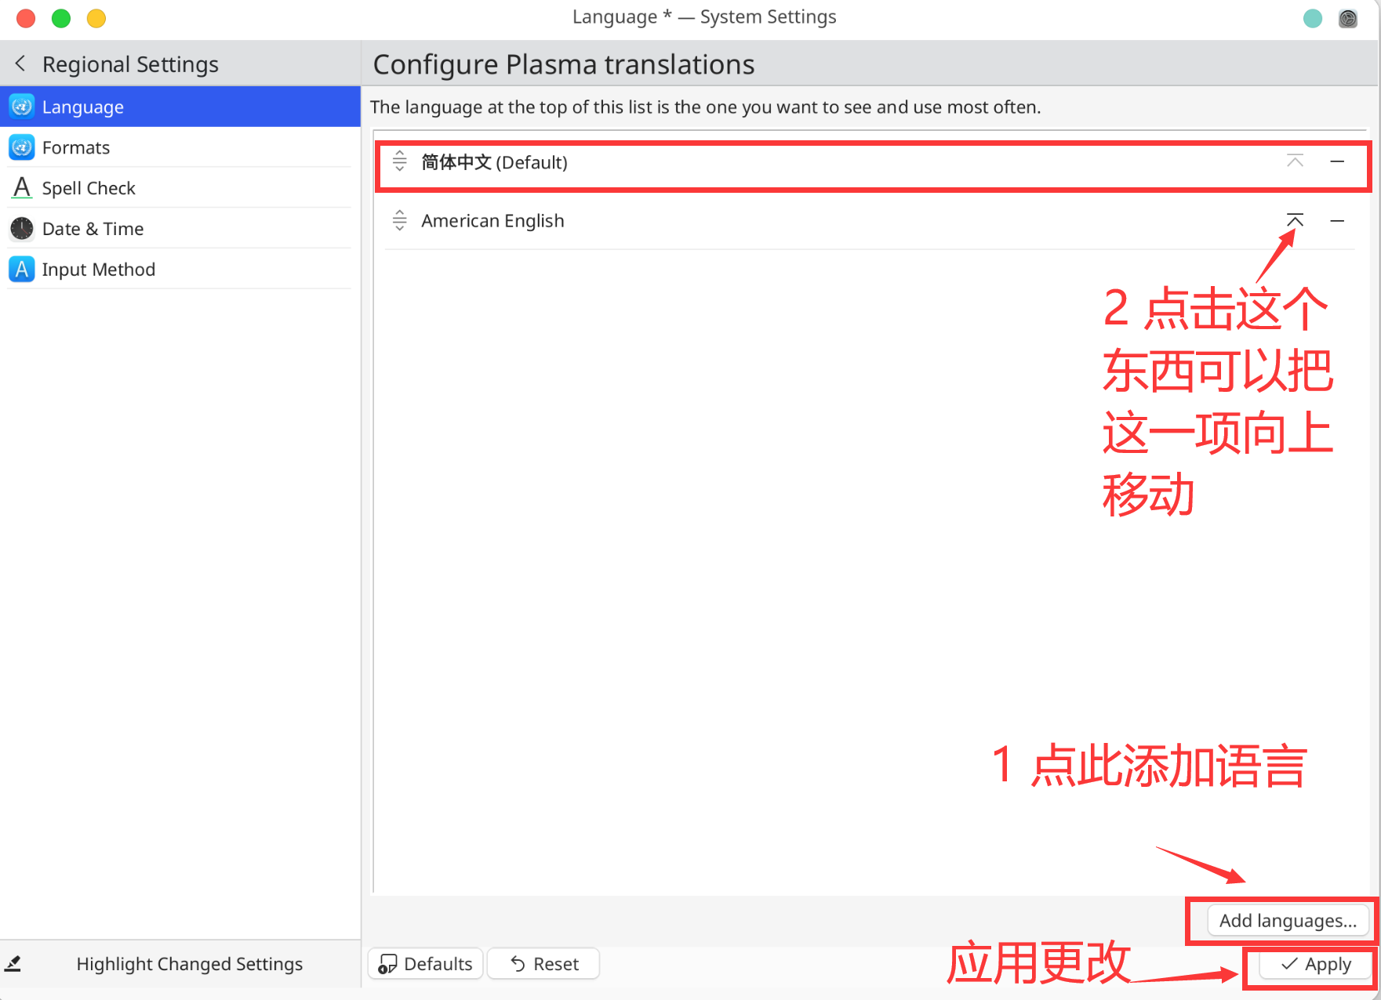Viewport: 1381px width, 1000px height.
Task: Click the green window button in title bar
Action: click(x=61, y=18)
